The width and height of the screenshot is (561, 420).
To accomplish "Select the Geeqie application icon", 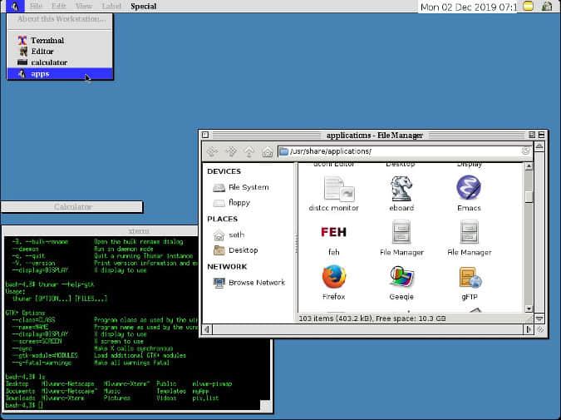I will point(401,277).
